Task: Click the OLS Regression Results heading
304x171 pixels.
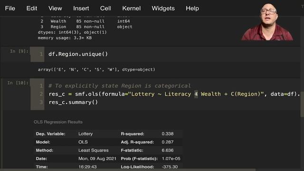Action: point(58,122)
